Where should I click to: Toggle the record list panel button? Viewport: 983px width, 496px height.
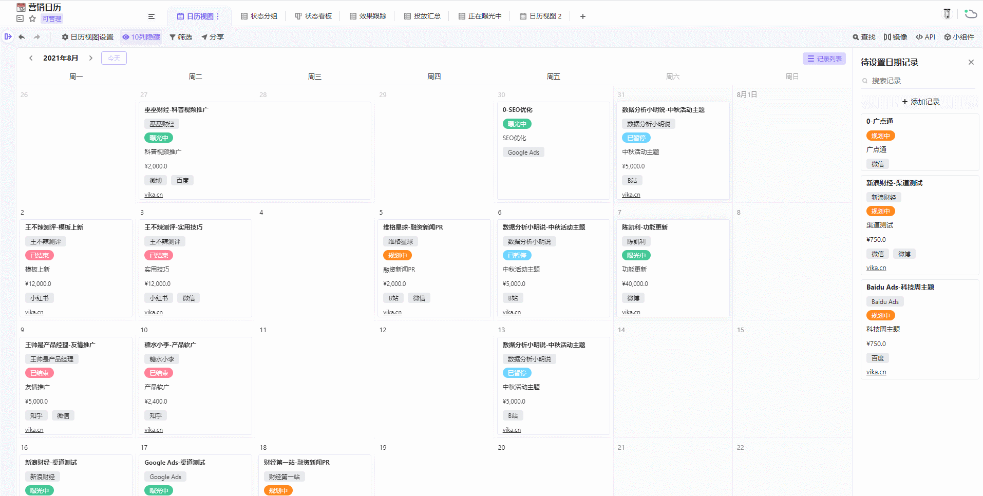tap(824, 59)
